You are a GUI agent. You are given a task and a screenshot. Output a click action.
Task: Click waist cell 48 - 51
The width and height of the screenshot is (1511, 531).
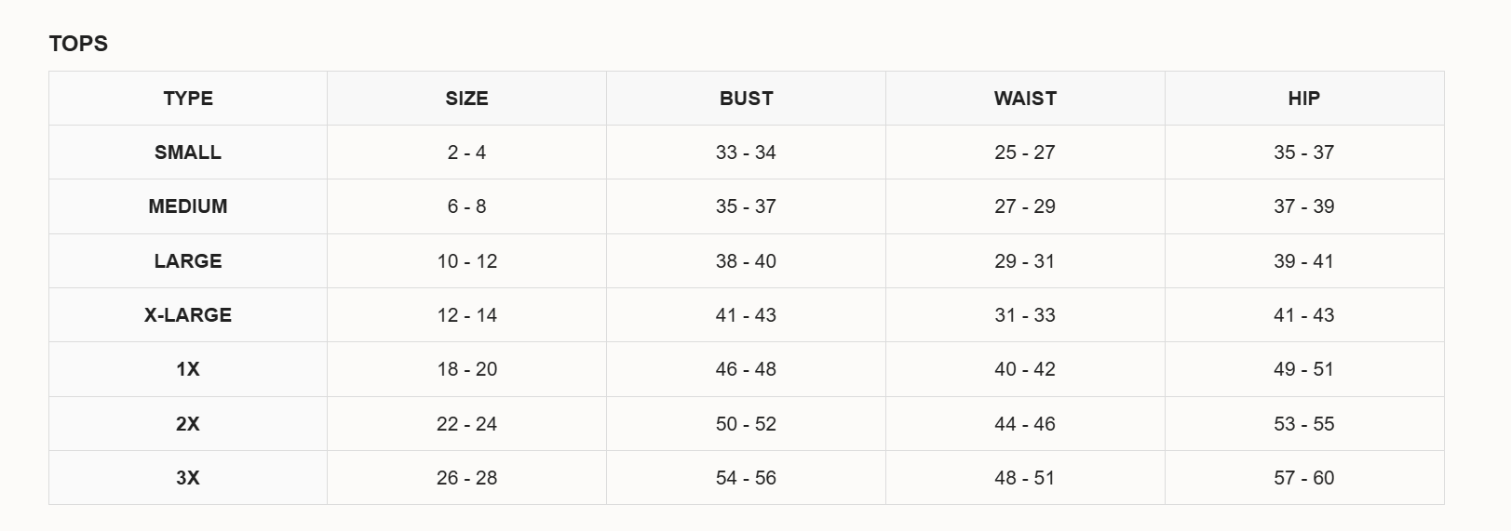tap(1025, 478)
